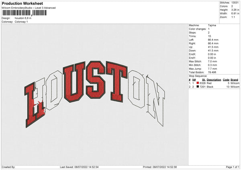Click the 'Left:' measurement label
Screen dimensions: 241x170
(x=192, y=40)
